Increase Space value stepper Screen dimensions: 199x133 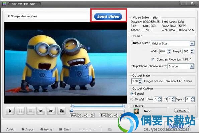coord(192,98)
